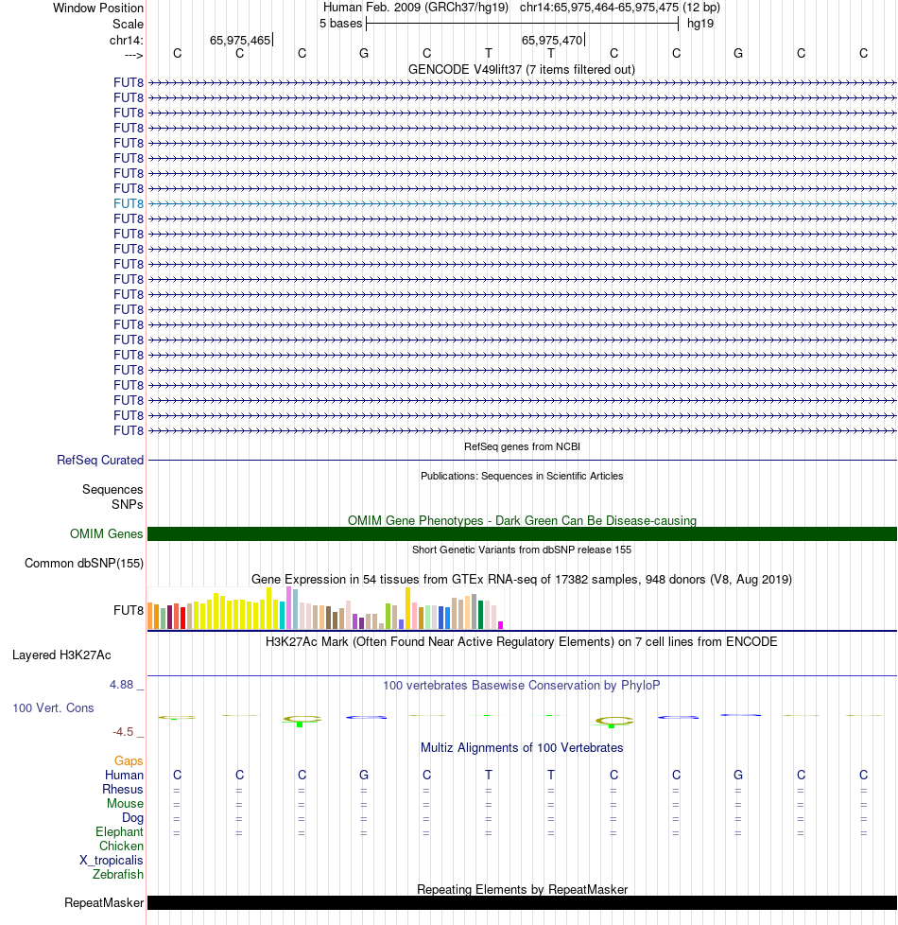Click the OMIM Genes track label
Screen dimensions: 898x925
[106, 533]
